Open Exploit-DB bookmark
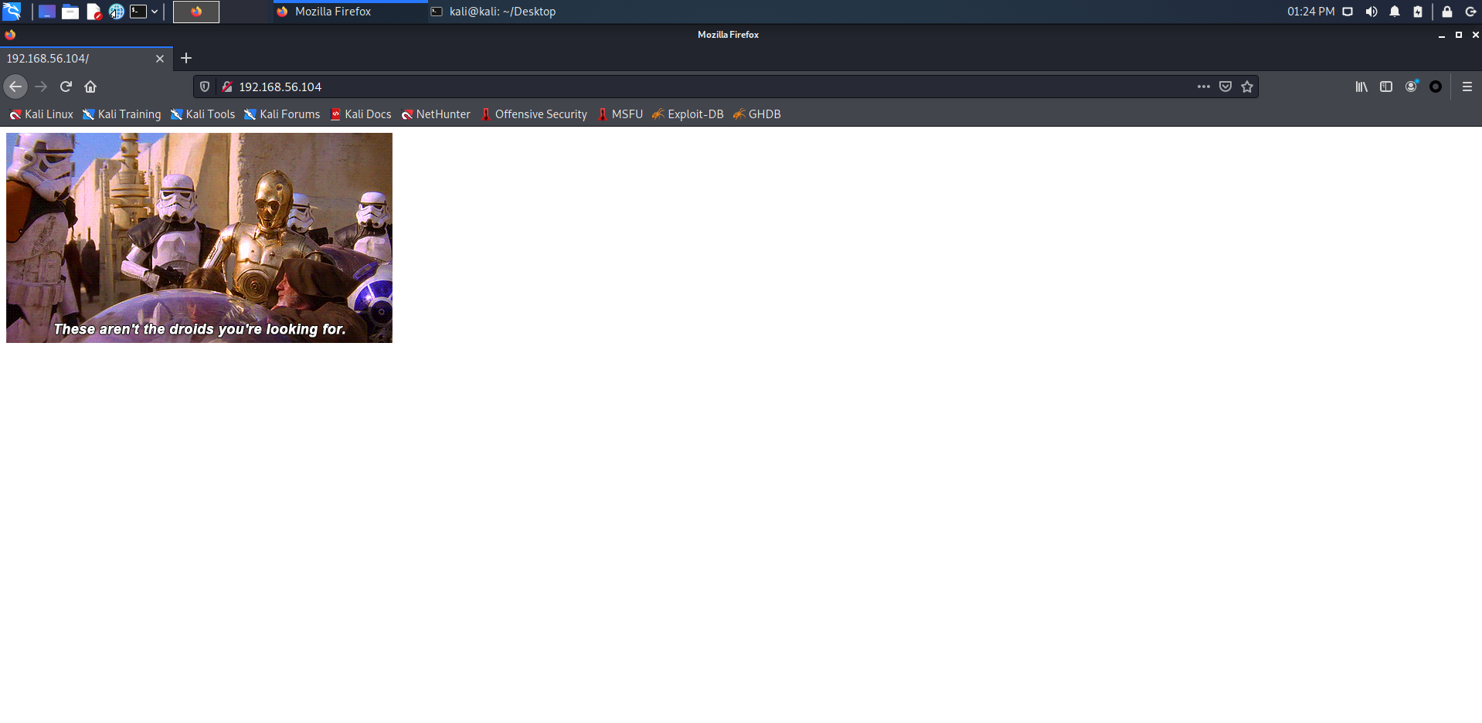 coord(688,114)
